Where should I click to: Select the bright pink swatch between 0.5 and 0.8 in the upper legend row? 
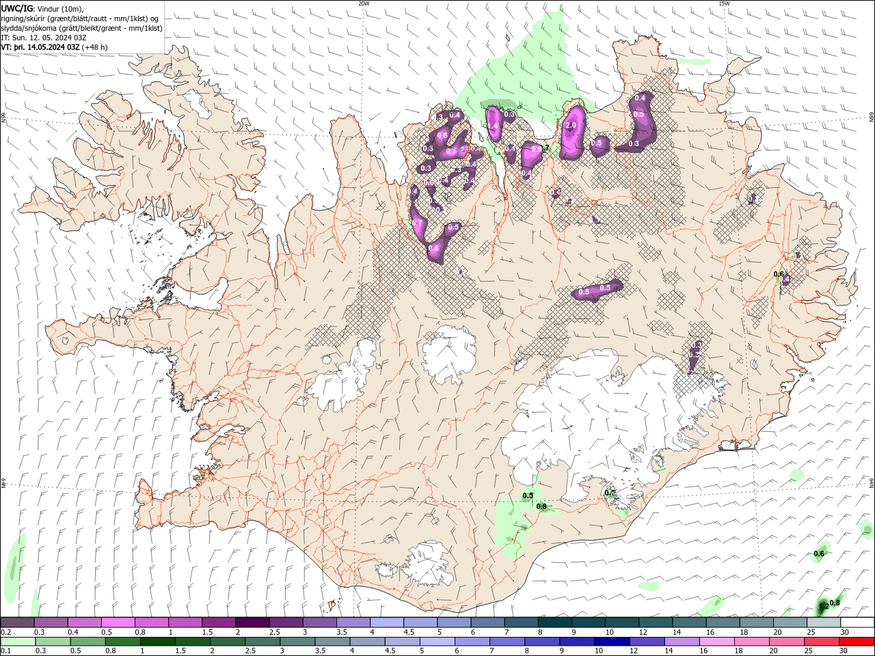[118, 623]
